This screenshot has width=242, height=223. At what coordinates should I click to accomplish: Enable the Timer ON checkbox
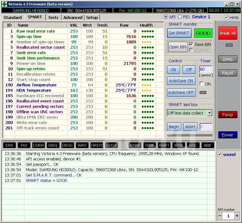coord(202,84)
